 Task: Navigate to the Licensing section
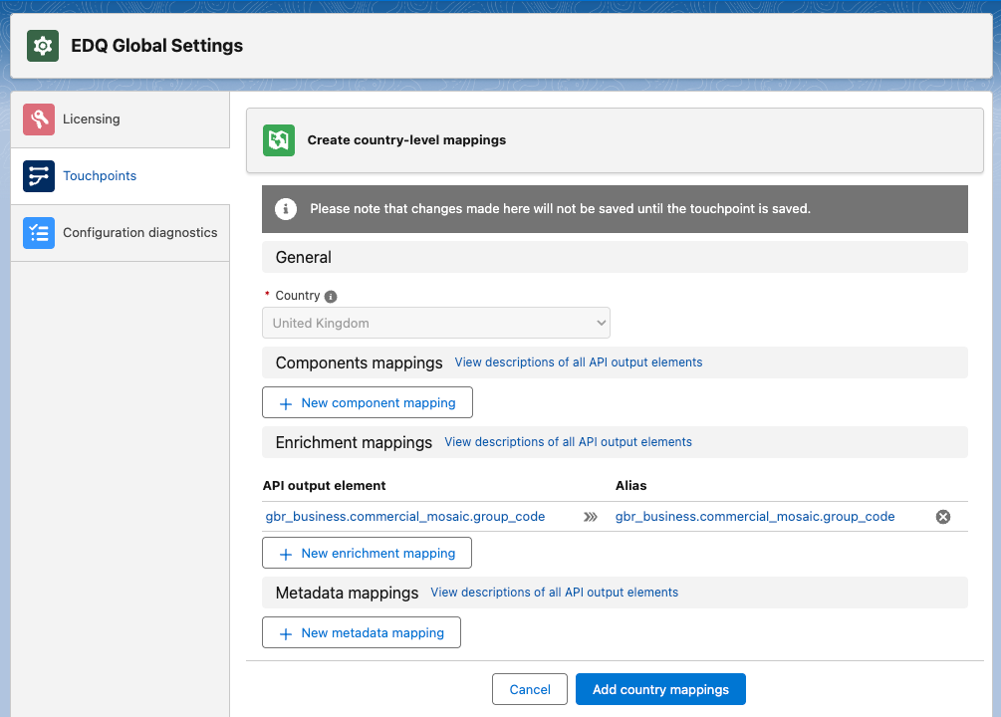point(89,118)
